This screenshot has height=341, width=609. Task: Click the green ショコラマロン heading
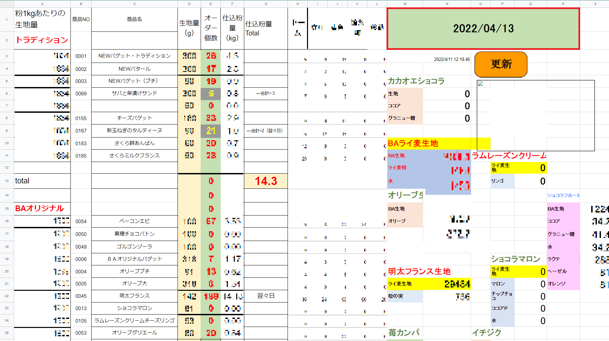[x=515, y=259]
